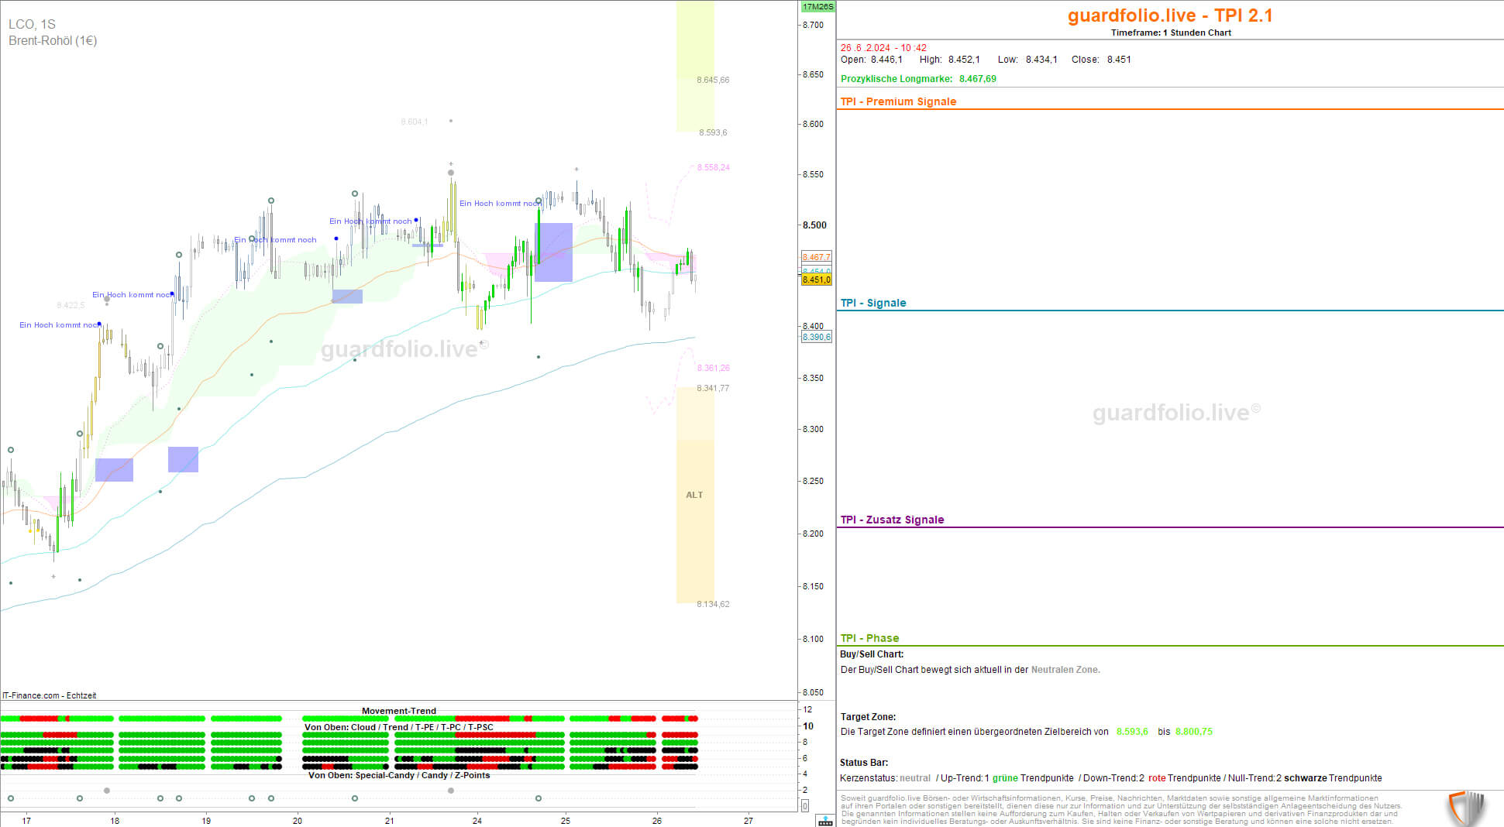Click grüne Trendpunkte in the status bar

pos(1033,778)
